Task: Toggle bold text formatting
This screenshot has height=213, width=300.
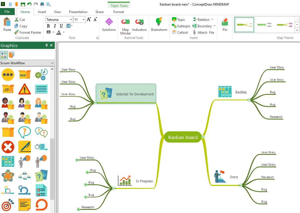Action: [48, 26]
